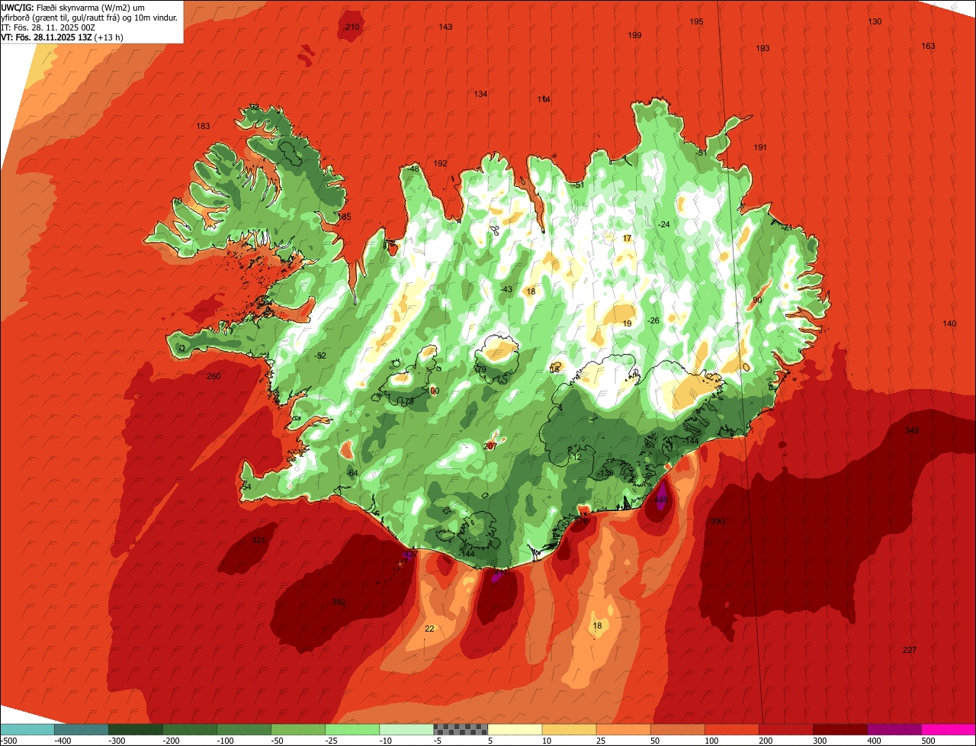The image size is (976, 746).
Task: Click the '143' value on the map
Action: click(445, 27)
